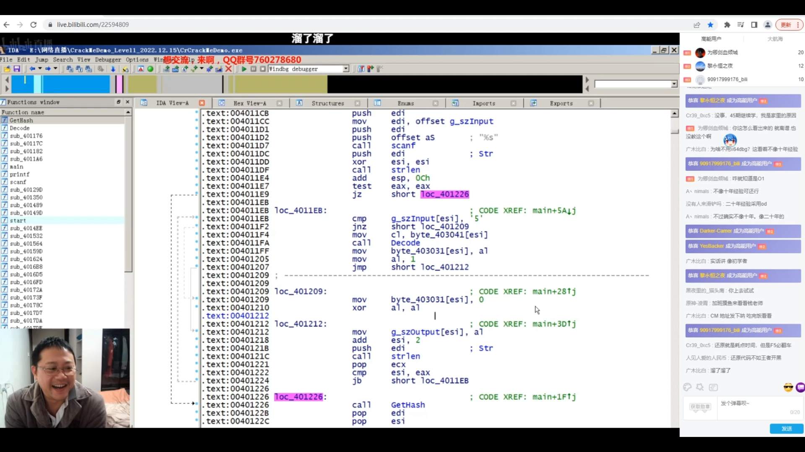Jump forward with the blue right arrow

click(x=48, y=69)
